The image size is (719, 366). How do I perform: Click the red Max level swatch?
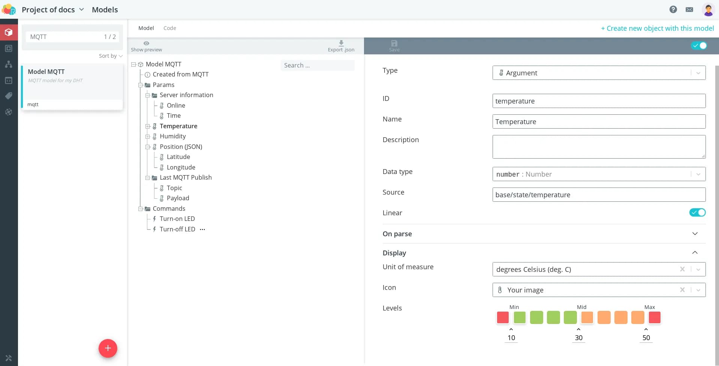(654, 318)
